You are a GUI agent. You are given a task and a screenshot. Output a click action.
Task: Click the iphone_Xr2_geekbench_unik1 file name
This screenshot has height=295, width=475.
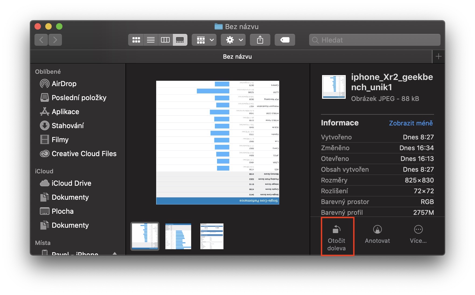click(392, 82)
